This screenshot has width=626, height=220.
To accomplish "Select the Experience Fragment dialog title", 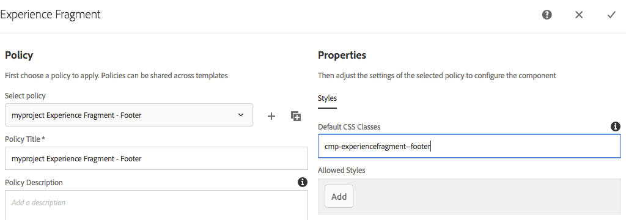I will tap(50, 15).
